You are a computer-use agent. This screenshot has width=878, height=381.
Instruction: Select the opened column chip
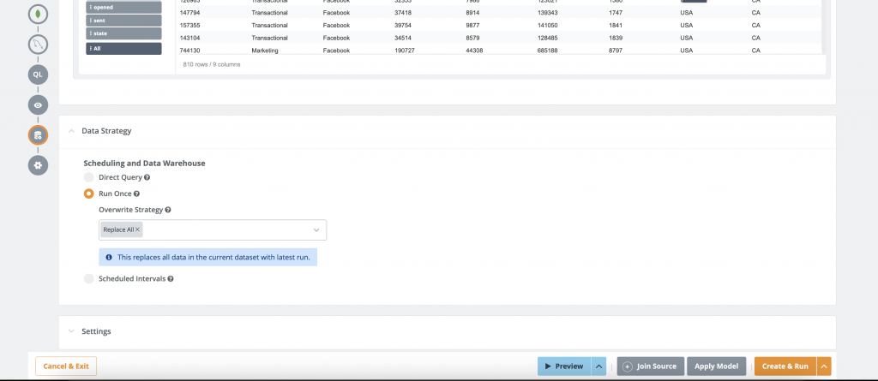point(123,7)
